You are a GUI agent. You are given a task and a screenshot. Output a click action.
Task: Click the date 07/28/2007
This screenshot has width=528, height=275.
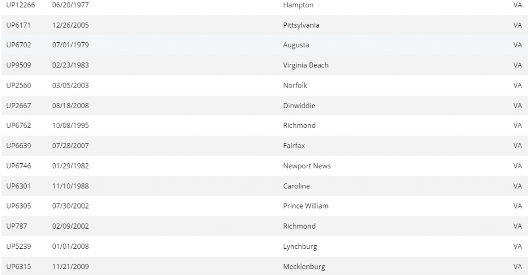(x=71, y=146)
